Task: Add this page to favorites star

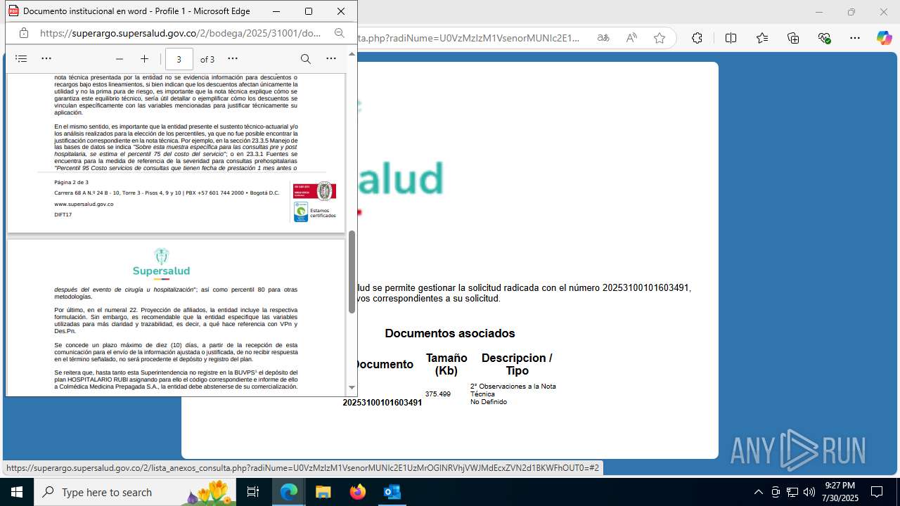Action: click(660, 38)
